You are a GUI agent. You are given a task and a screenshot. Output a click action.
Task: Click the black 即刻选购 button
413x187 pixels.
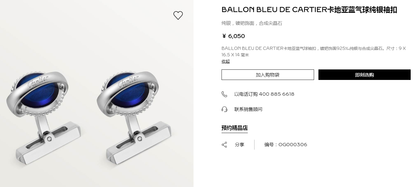coord(365,75)
